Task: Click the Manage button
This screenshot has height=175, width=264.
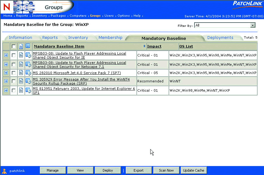Action: [x=53, y=170]
